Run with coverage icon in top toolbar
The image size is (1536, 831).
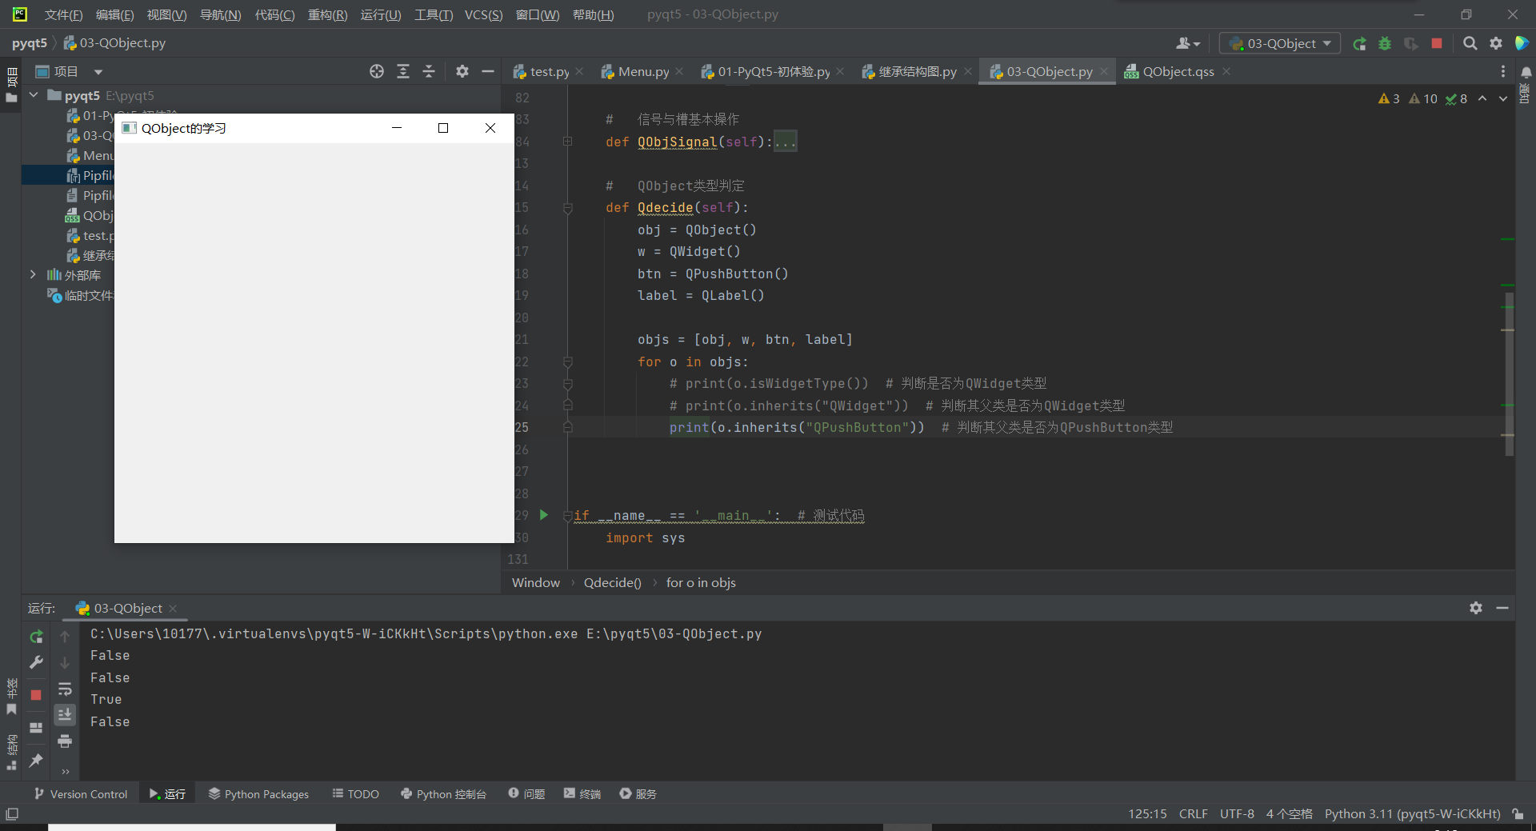[1411, 44]
